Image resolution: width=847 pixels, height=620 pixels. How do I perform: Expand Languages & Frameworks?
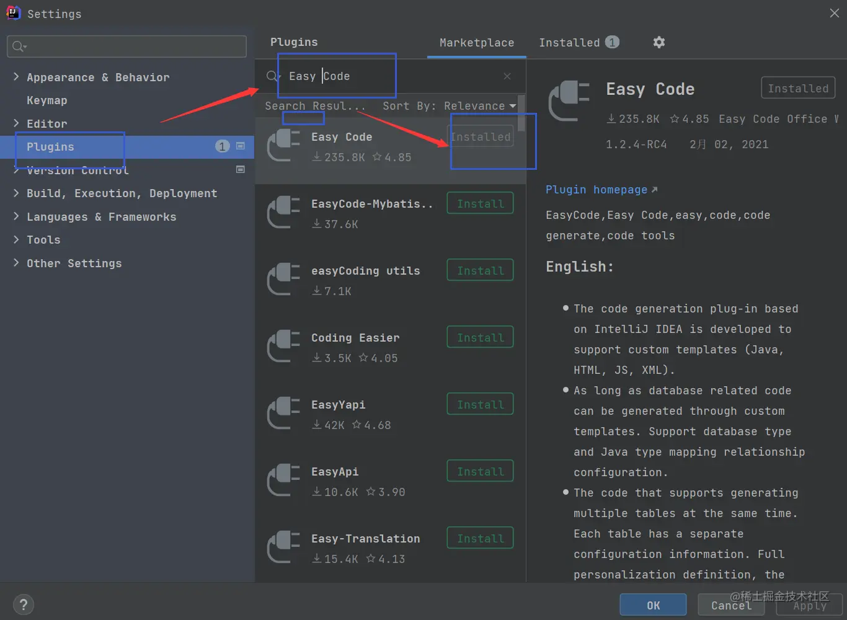click(16, 216)
